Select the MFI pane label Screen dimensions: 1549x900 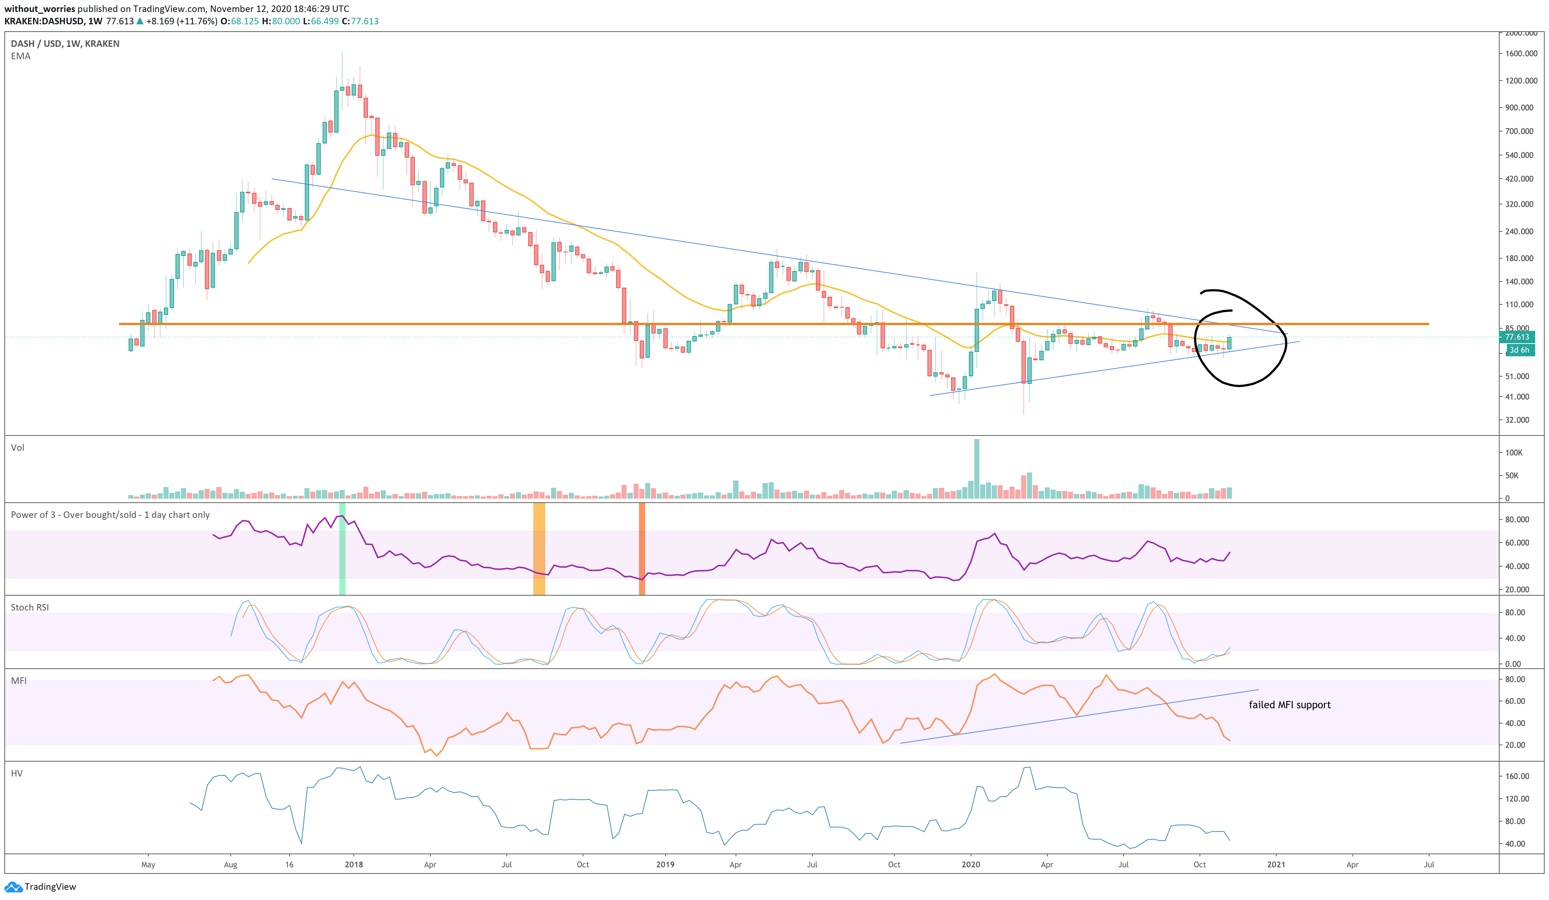point(19,681)
